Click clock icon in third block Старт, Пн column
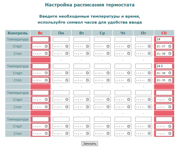Image resolution: width=179 pixels, height=151 pixels. [67, 100]
